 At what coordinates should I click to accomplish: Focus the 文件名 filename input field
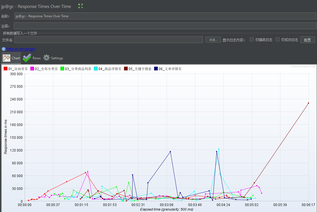pyautogui.click(x=109, y=40)
